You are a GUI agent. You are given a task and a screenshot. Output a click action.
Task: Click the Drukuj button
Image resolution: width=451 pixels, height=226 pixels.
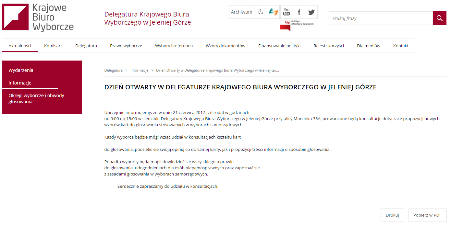(392, 215)
